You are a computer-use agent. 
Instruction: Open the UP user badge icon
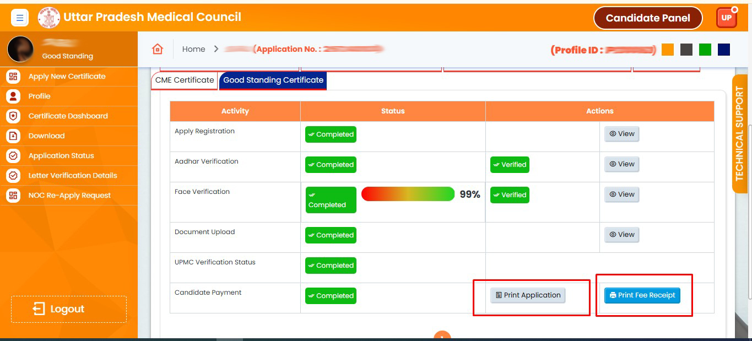tap(726, 18)
